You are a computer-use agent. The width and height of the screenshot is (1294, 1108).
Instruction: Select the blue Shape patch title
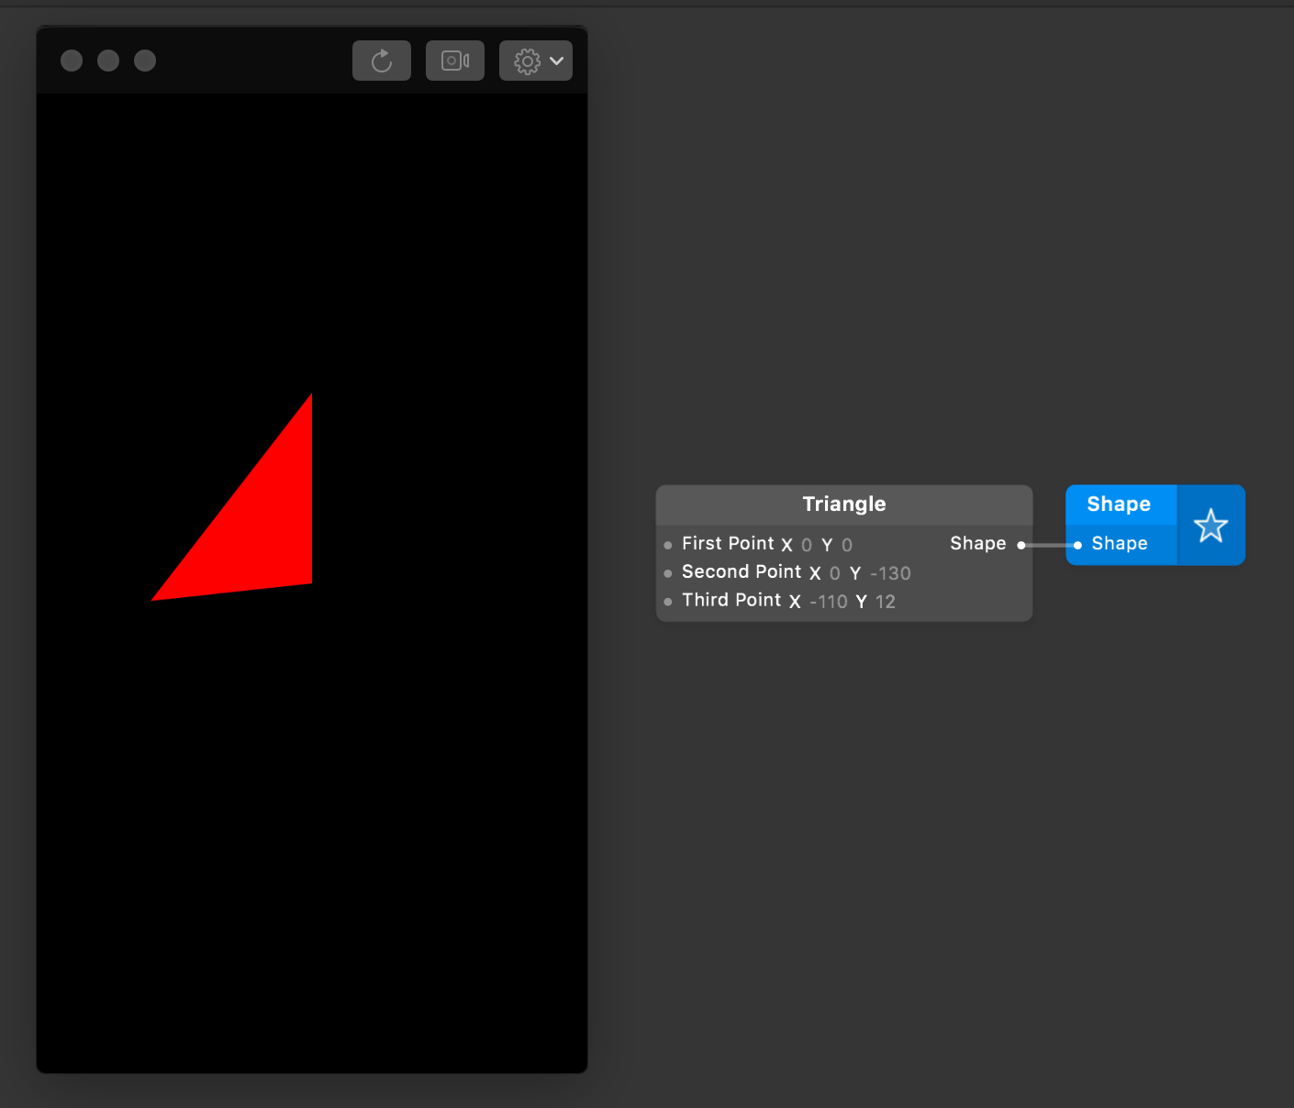click(x=1119, y=504)
